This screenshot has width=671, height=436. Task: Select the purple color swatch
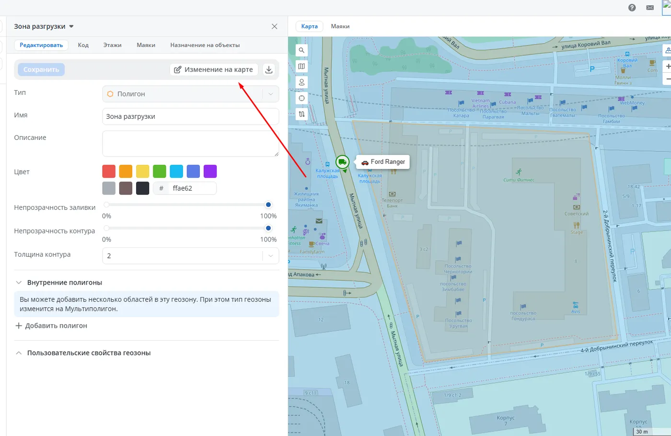[210, 172]
